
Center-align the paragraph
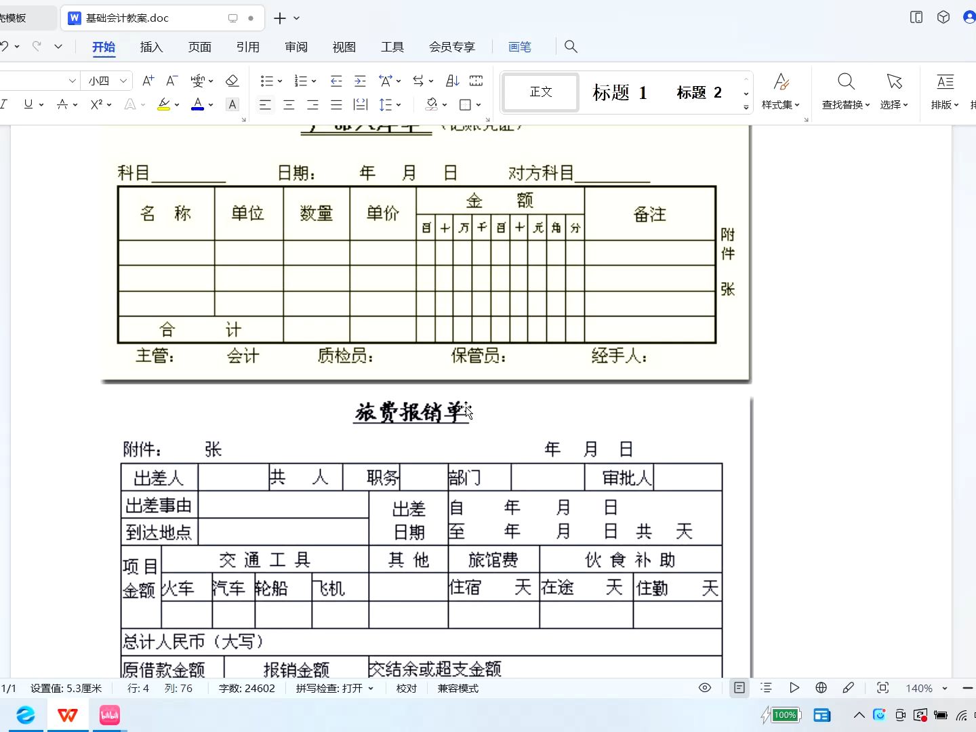(289, 104)
